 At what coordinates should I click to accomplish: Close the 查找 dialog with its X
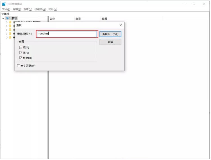[121, 25]
